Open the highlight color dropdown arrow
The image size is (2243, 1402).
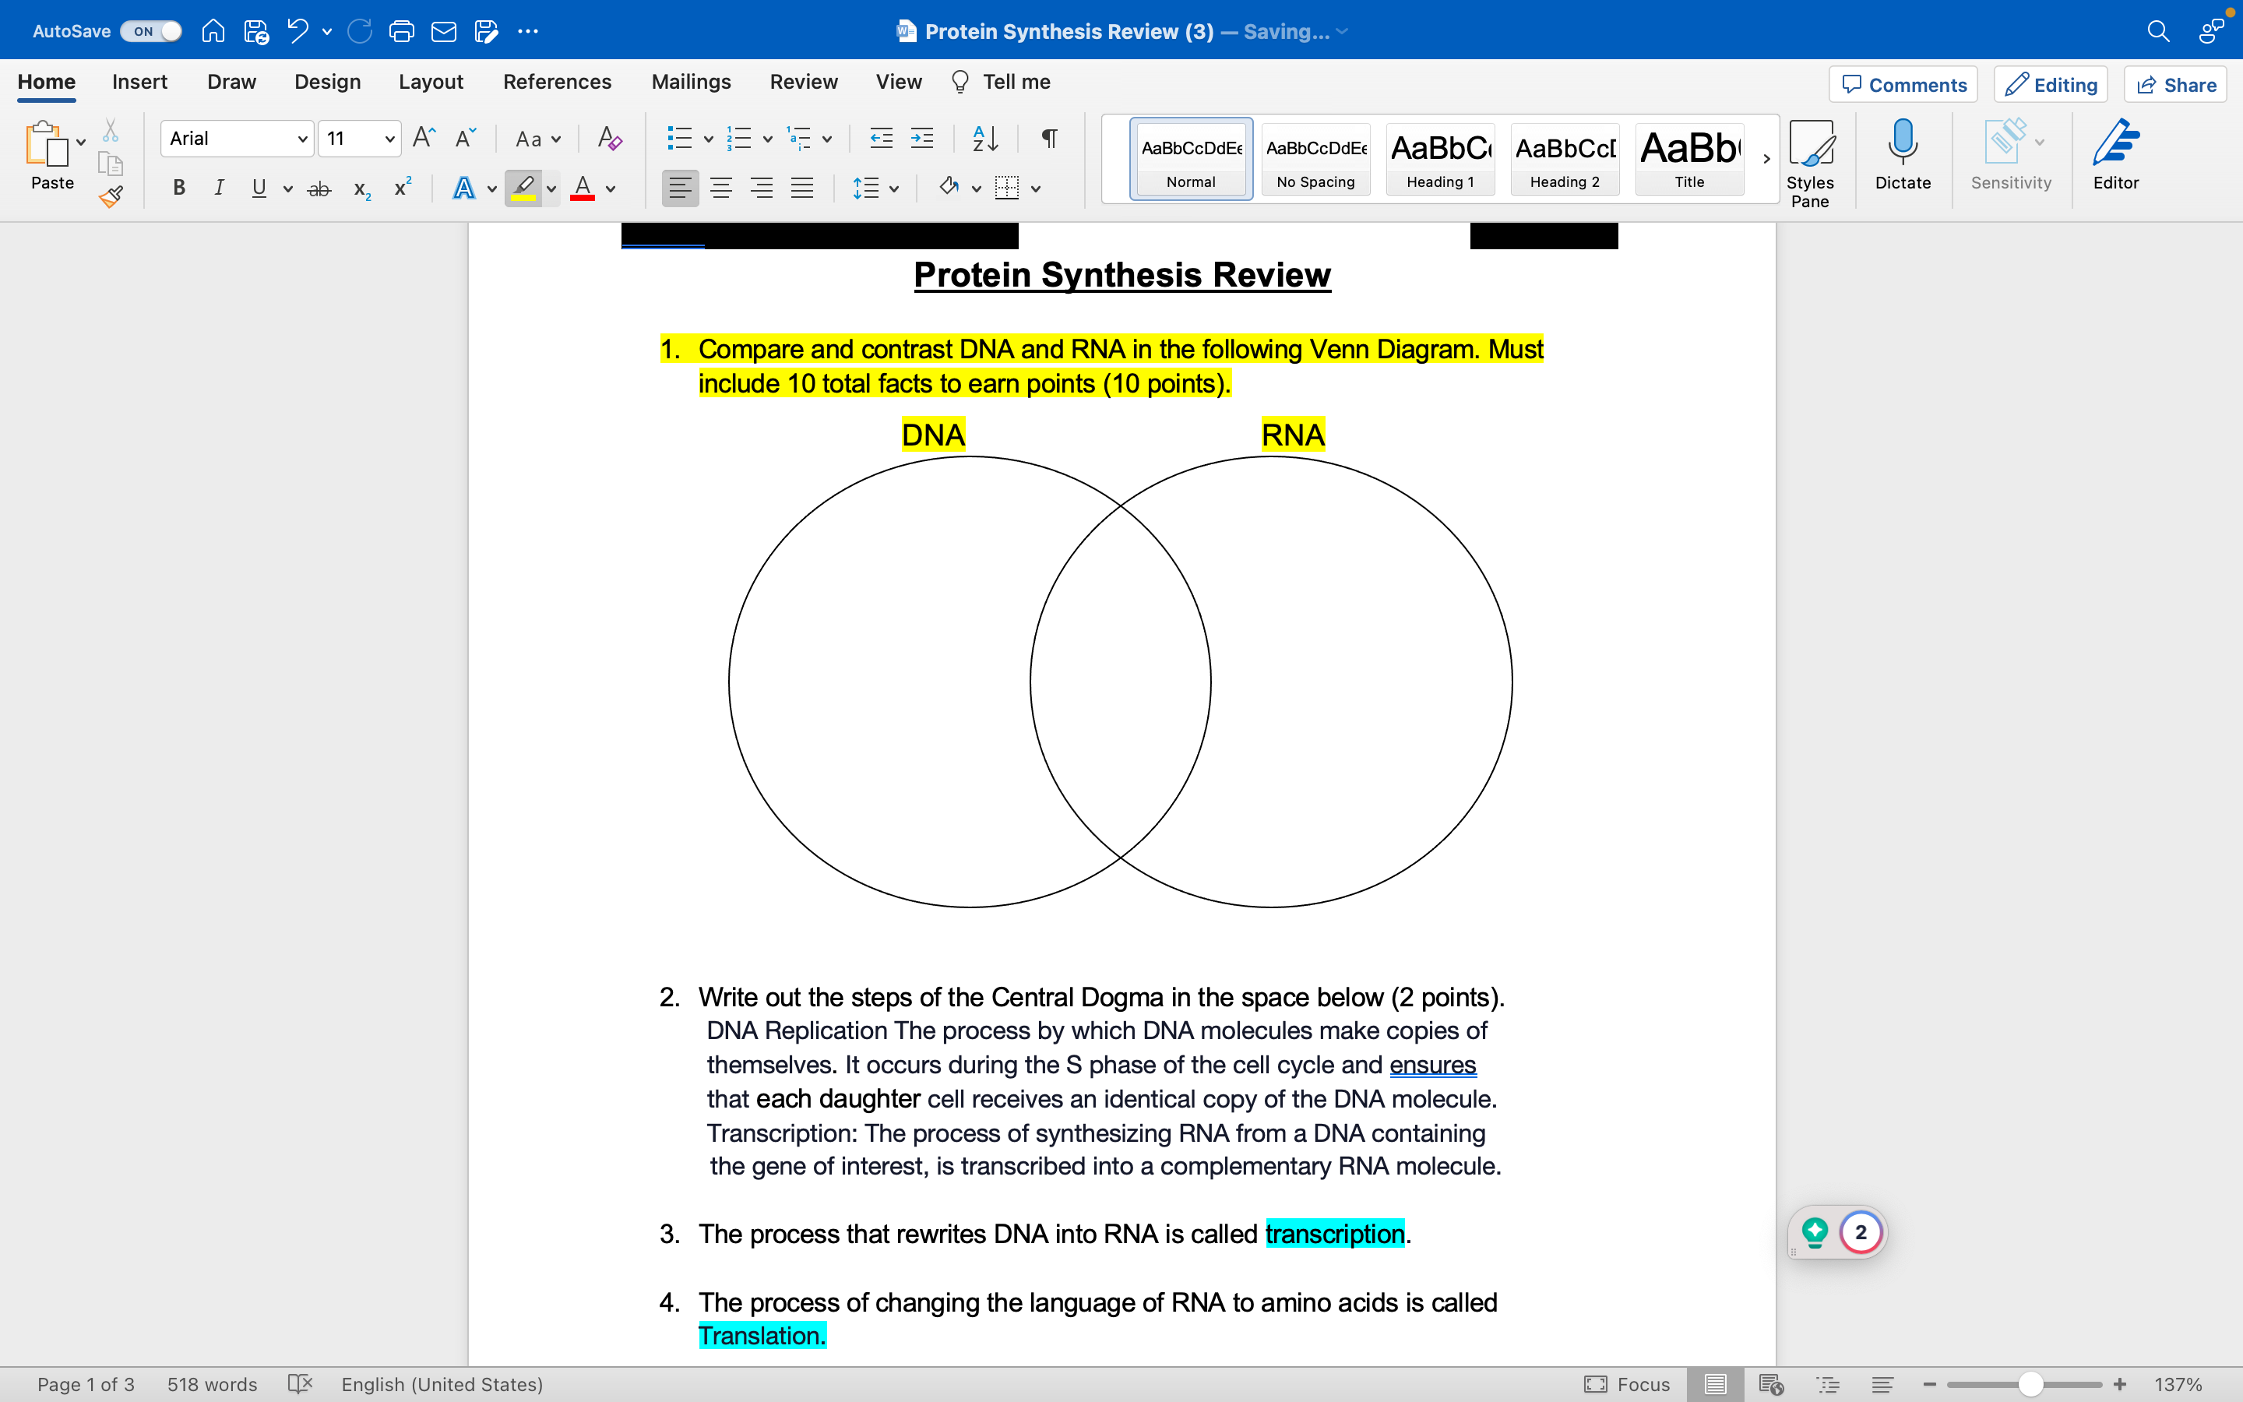(551, 189)
